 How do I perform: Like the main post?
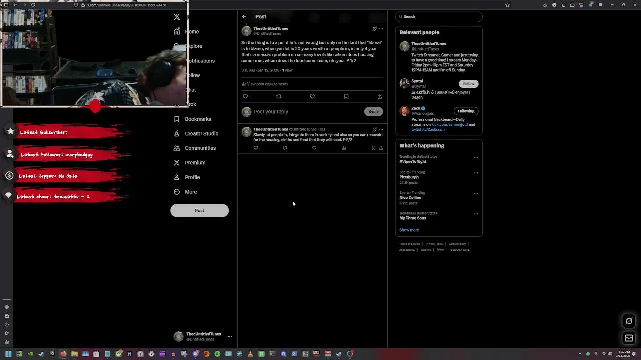click(x=312, y=96)
